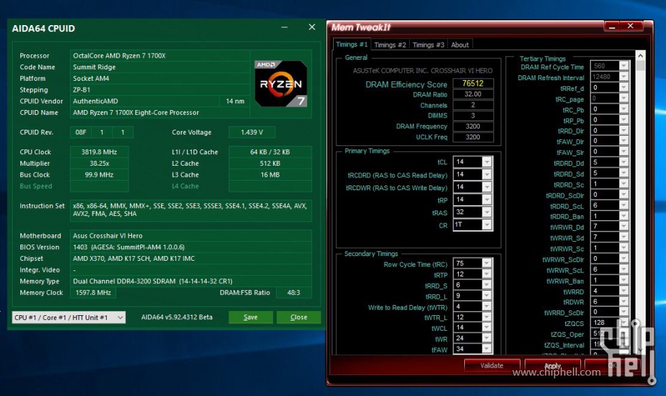Open the tWRWR_ScL dropdown

(x=624, y=269)
